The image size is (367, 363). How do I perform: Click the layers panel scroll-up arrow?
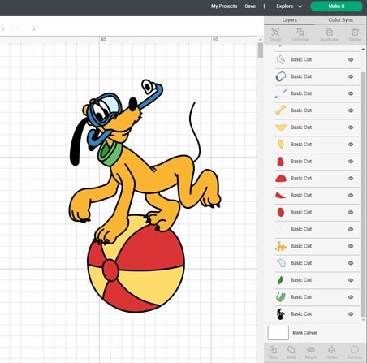[x=363, y=50]
